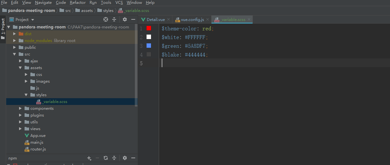Click the red gutter color swatch

click(x=149, y=28)
